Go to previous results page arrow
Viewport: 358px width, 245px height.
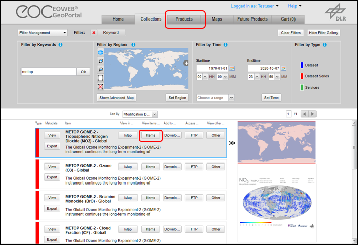coord(304,114)
